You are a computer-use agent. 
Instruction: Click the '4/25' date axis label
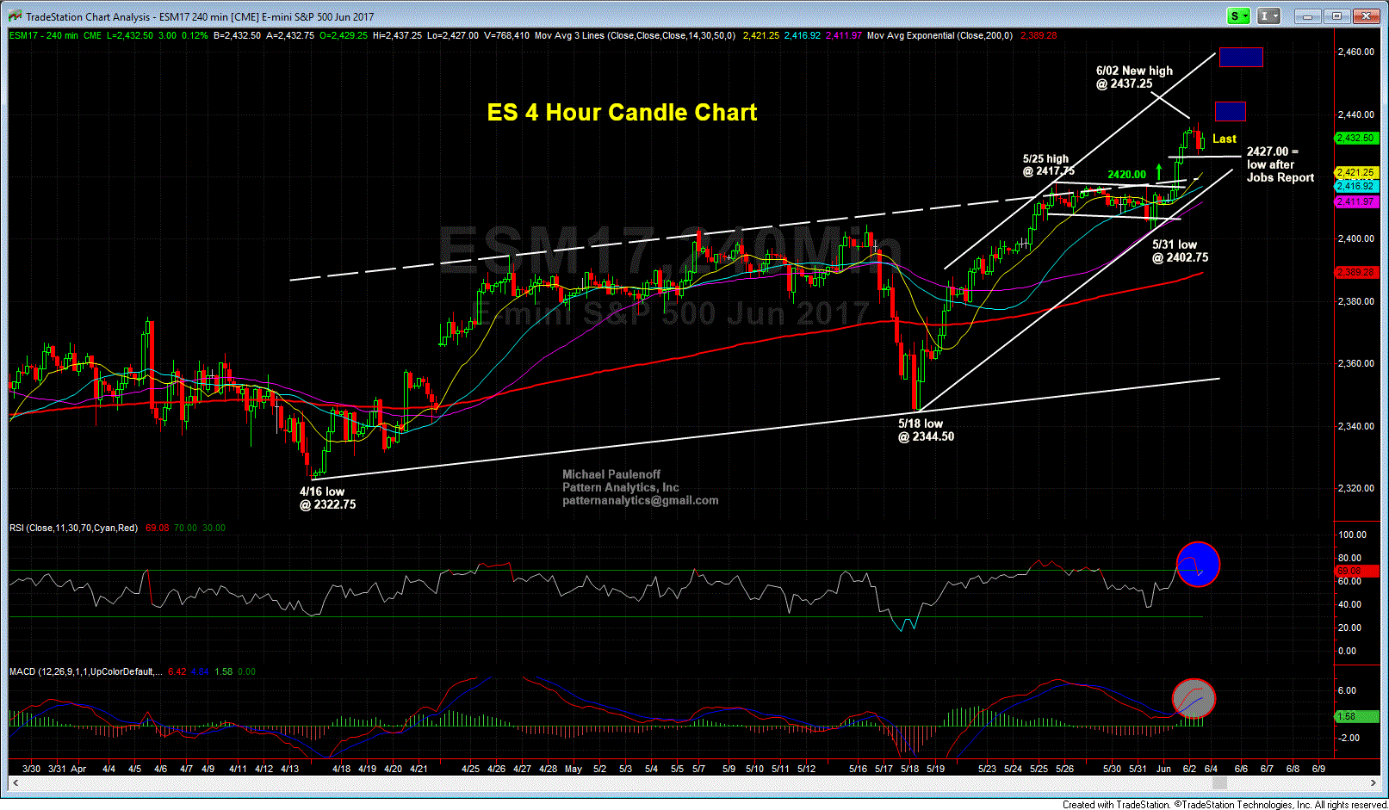pos(470,769)
